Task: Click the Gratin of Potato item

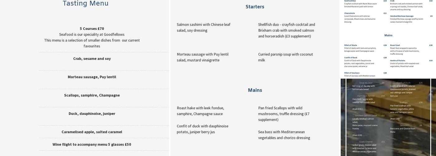Action: [x=398, y=61]
